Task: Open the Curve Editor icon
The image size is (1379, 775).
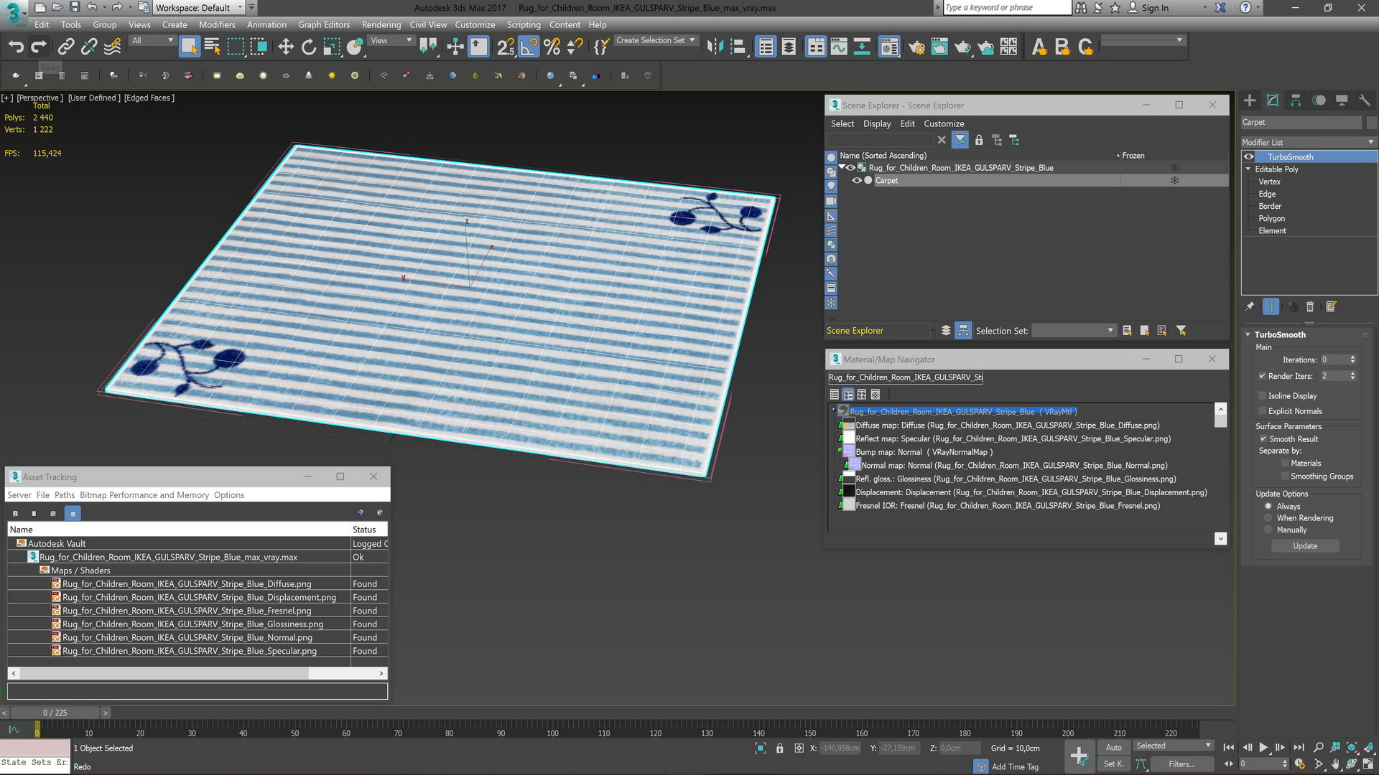Action: [839, 47]
